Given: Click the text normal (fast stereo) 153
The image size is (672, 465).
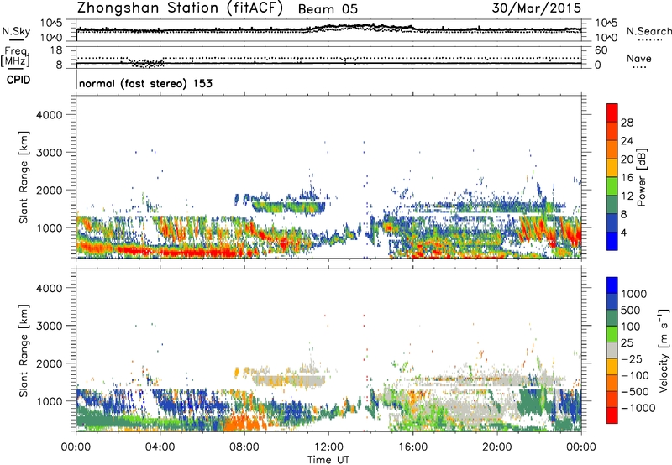Looking at the screenshot, I should coord(145,83).
